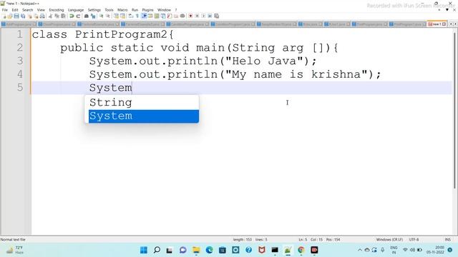
Task: Click the Playback macro icon
Action: (x=203, y=16)
